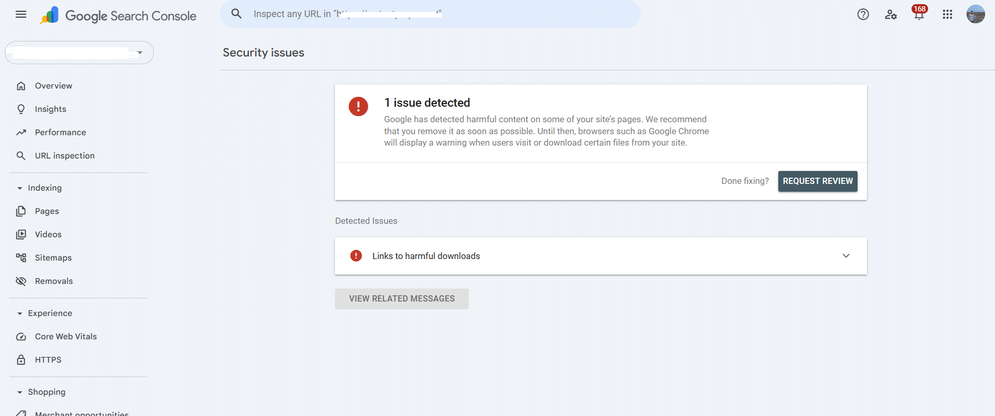Click the Pages document icon
The width and height of the screenshot is (995, 416).
(21, 211)
